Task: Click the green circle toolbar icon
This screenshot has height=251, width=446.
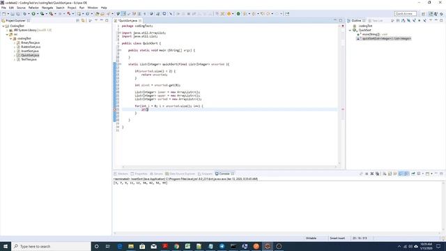Action: tap(238, 14)
